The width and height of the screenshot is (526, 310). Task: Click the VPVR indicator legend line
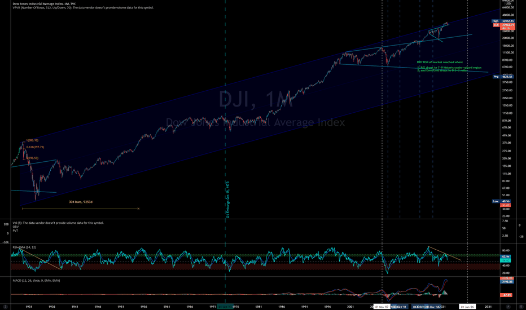pos(83,7)
